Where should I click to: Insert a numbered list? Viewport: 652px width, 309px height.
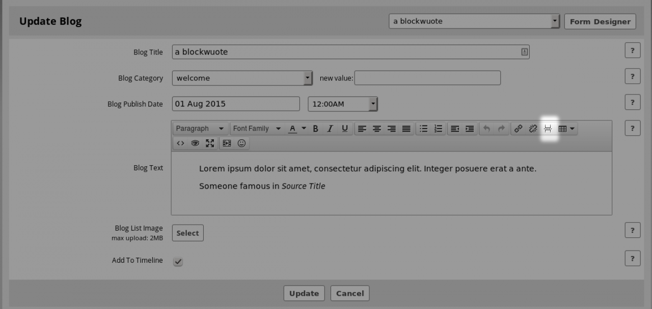tap(438, 129)
